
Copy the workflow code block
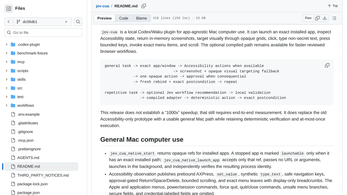[327, 65]
